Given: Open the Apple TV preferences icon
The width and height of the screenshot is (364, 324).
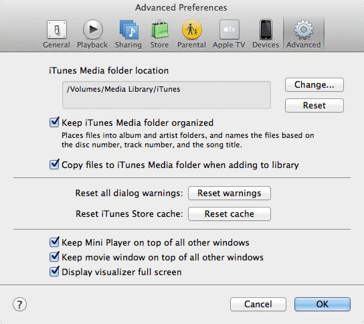Looking at the screenshot, I should click(230, 29).
